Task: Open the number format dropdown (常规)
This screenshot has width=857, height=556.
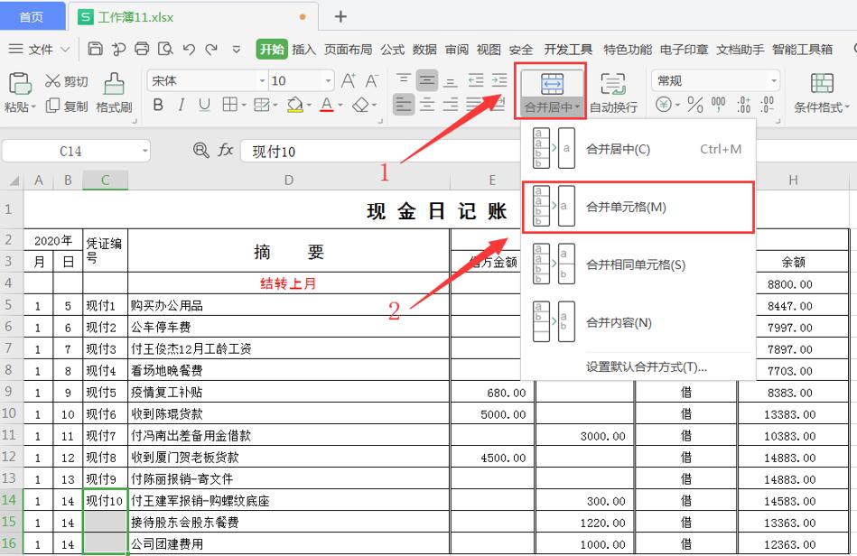Action: click(x=774, y=81)
